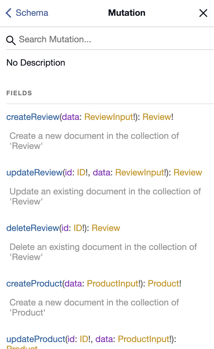Open the createReview field

pos(33,117)
